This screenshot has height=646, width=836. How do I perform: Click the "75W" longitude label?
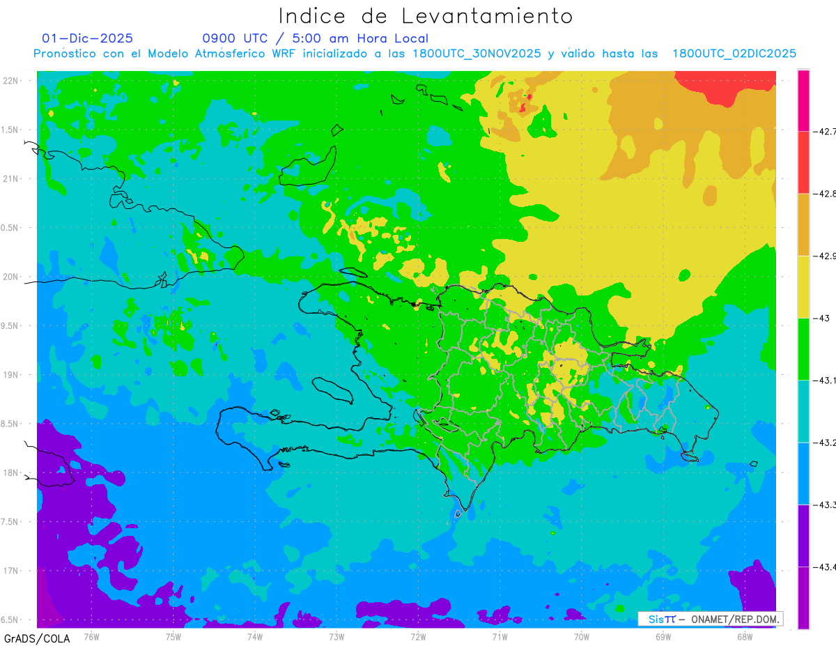(173, 636)
